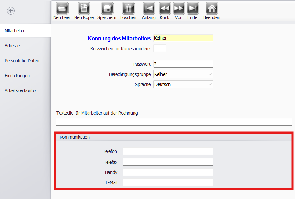Image resolution: width=295 pixels, height=199 pixels.
Task: Open the Berechtigungsgruppe dropdown
Action: [183, 74]
